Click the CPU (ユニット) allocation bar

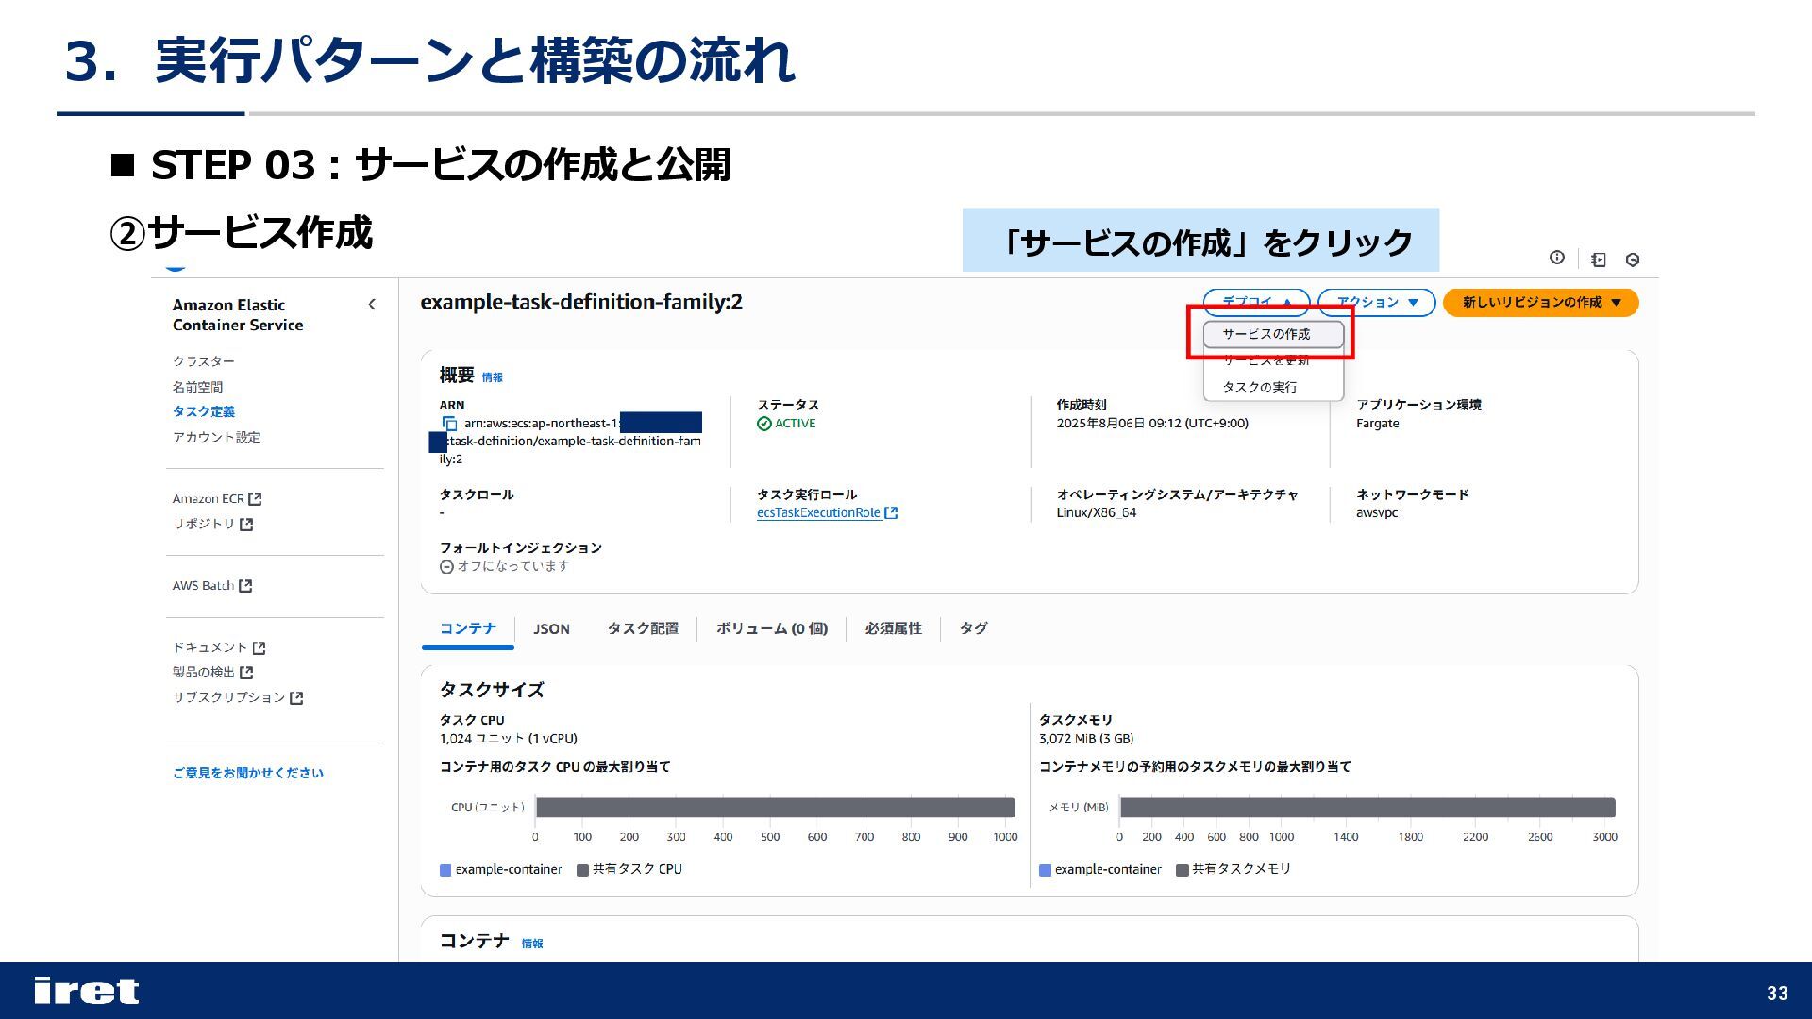(776, 808)
